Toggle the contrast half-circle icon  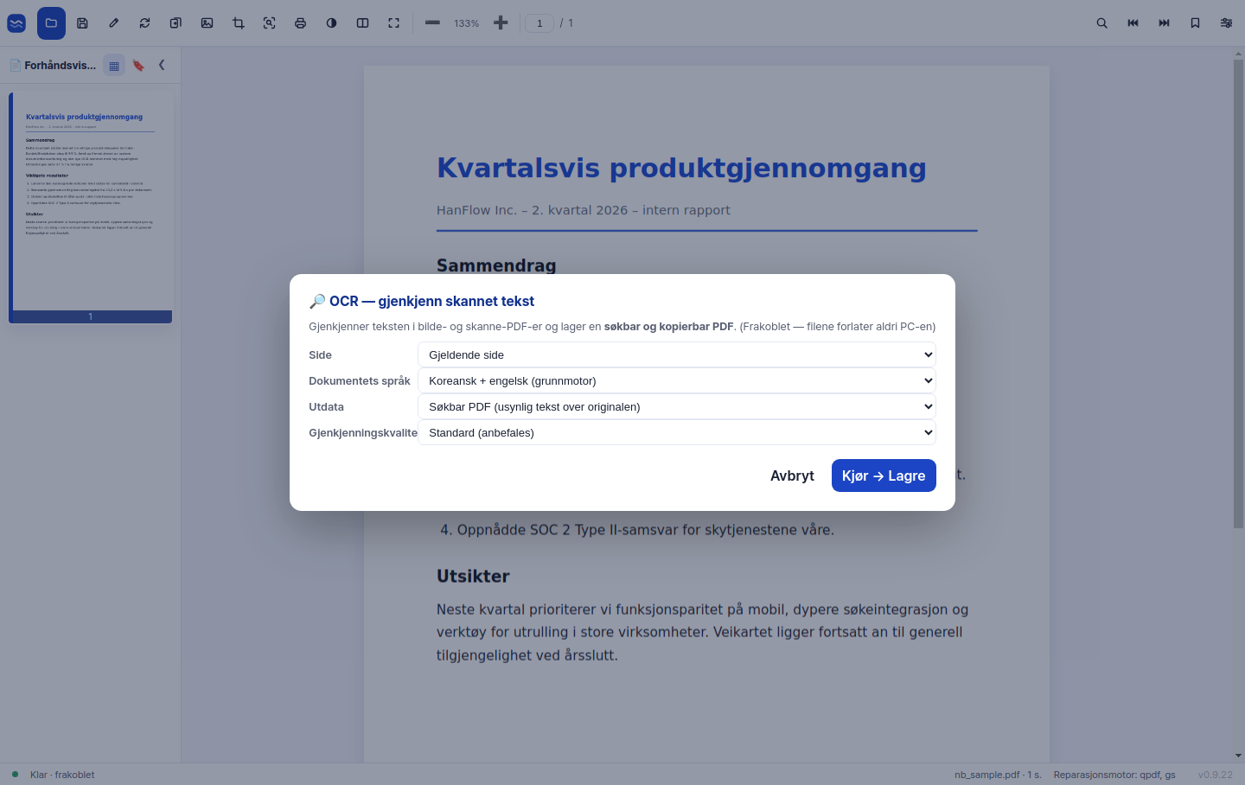click(331, 23)
